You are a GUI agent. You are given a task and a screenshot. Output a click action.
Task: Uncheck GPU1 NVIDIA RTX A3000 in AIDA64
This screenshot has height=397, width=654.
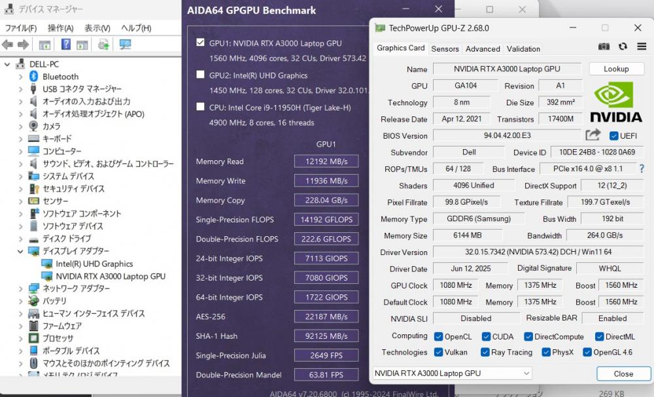(200, 43)
